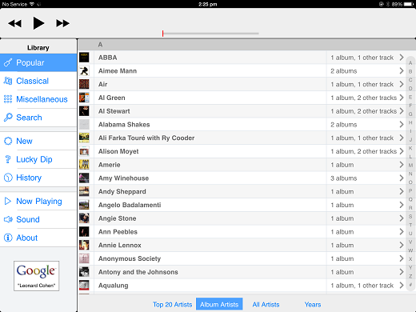This screenshot has height=312, width=416.
Task: Click the chevron for Amy Winehouse
Action: point(402,178)
